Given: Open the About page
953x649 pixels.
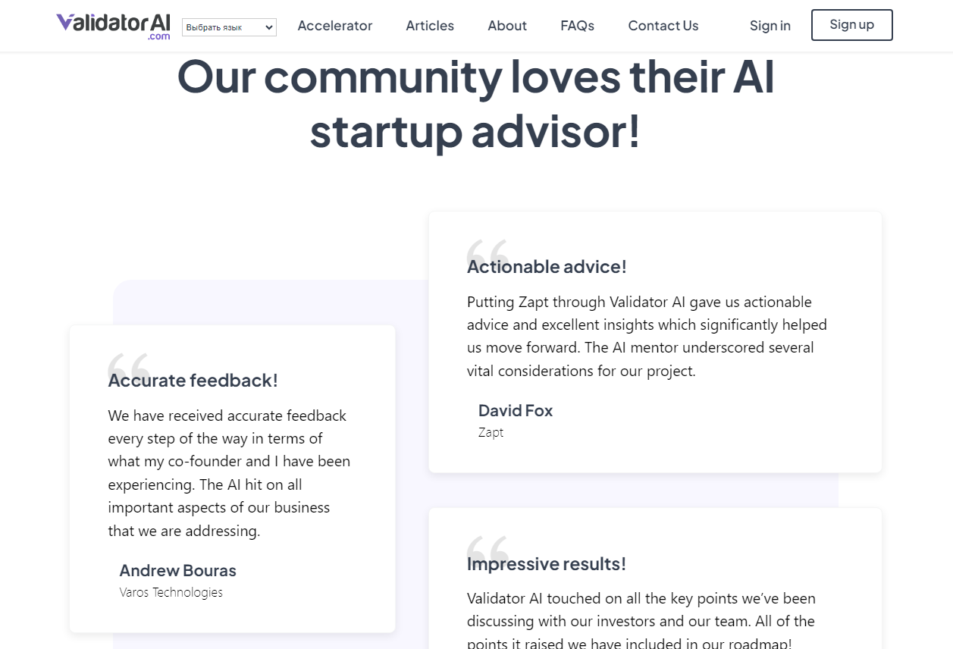Looking at the screenshot, I should pyautogui.click(x=507, y=26).
